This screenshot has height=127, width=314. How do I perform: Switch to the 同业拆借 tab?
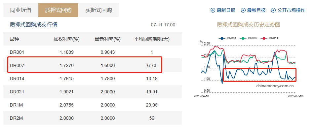coord(20,10)
